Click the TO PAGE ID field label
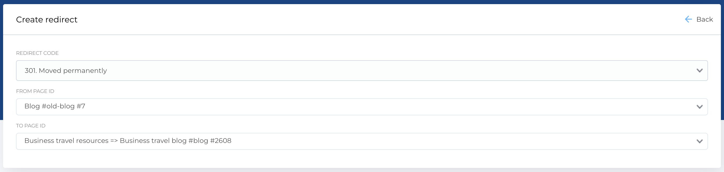 click(x=31, y=126)
